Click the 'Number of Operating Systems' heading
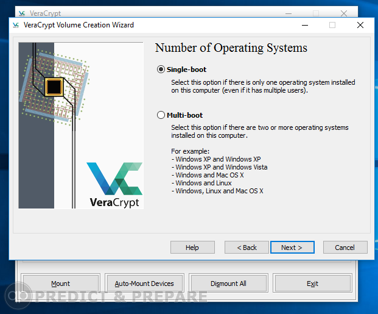This screenshot has width=378, height=314. 231,48
